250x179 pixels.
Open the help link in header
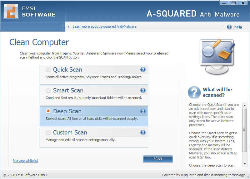(x=238, y=27)
